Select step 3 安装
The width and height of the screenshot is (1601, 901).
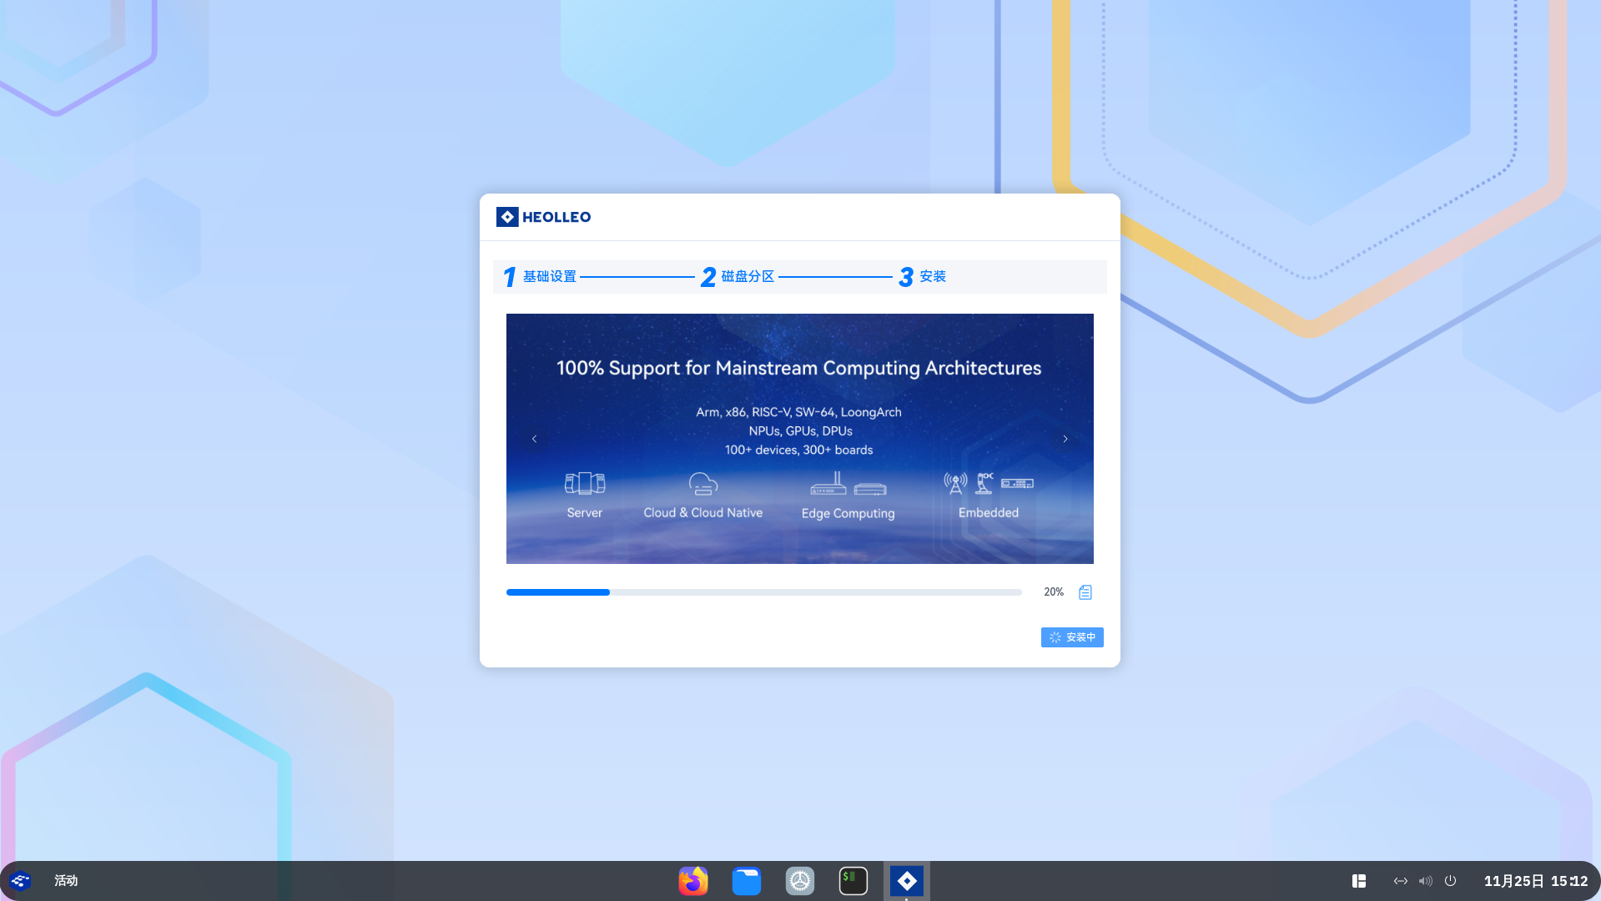click(922, 276)
